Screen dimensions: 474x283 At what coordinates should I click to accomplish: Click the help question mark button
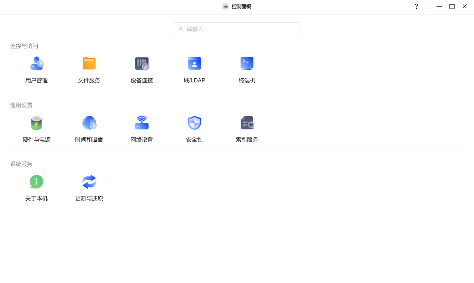[417, 6]
